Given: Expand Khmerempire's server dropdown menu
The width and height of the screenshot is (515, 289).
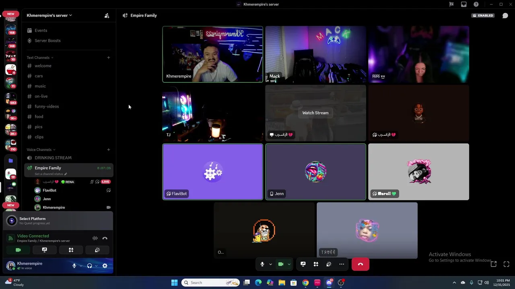Looking at the screenshot, I should tap(49, 15).
